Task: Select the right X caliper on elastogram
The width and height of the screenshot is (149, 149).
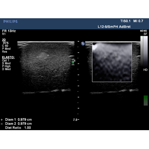Action: [x=116, y=55]
